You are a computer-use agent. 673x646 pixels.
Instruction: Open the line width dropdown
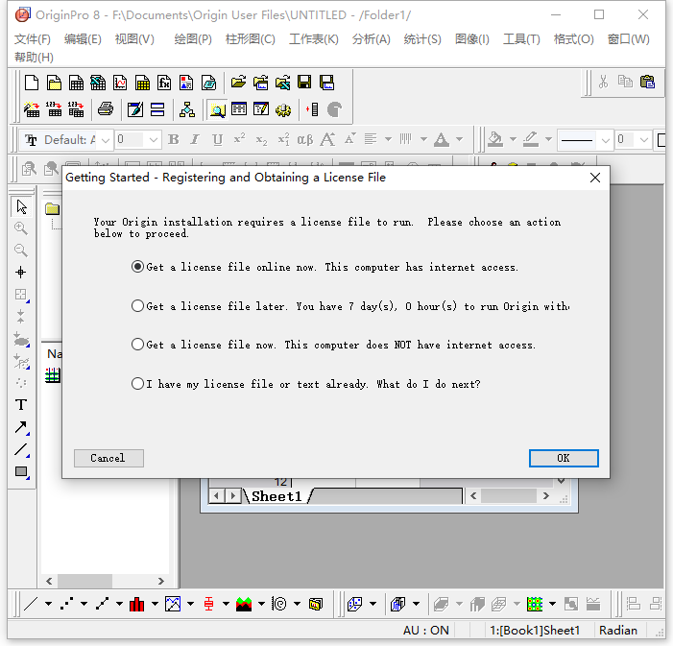click(x=644, y=140)
